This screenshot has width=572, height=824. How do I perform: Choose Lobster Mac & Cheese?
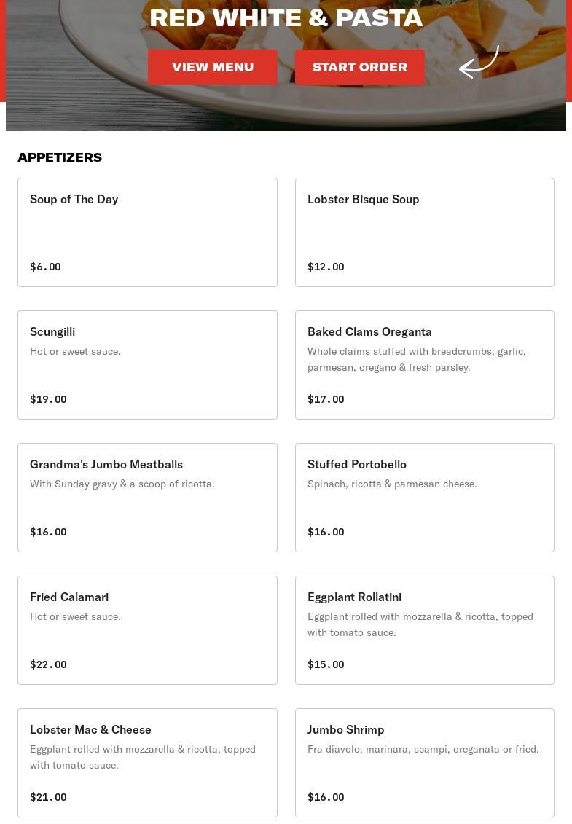click(x=147, y=762)
